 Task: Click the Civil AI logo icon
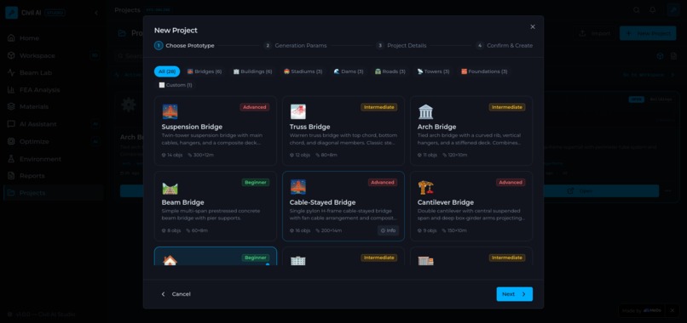[11, 13]
